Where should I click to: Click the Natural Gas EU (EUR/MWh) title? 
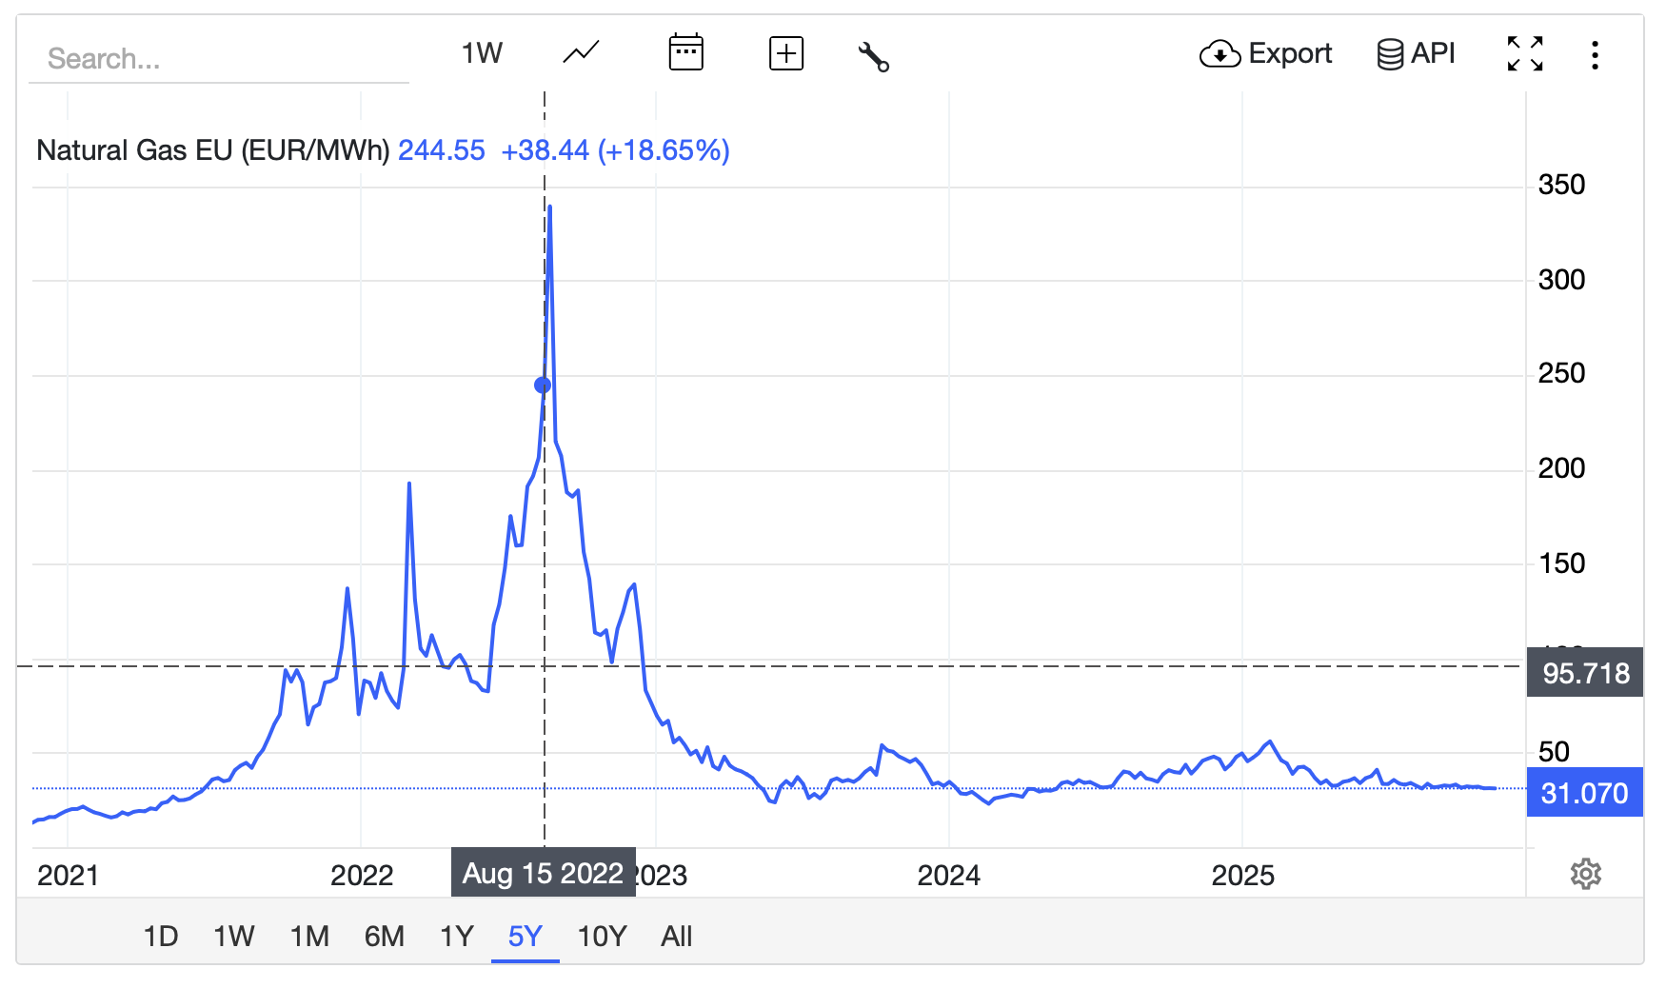[213, 150]
